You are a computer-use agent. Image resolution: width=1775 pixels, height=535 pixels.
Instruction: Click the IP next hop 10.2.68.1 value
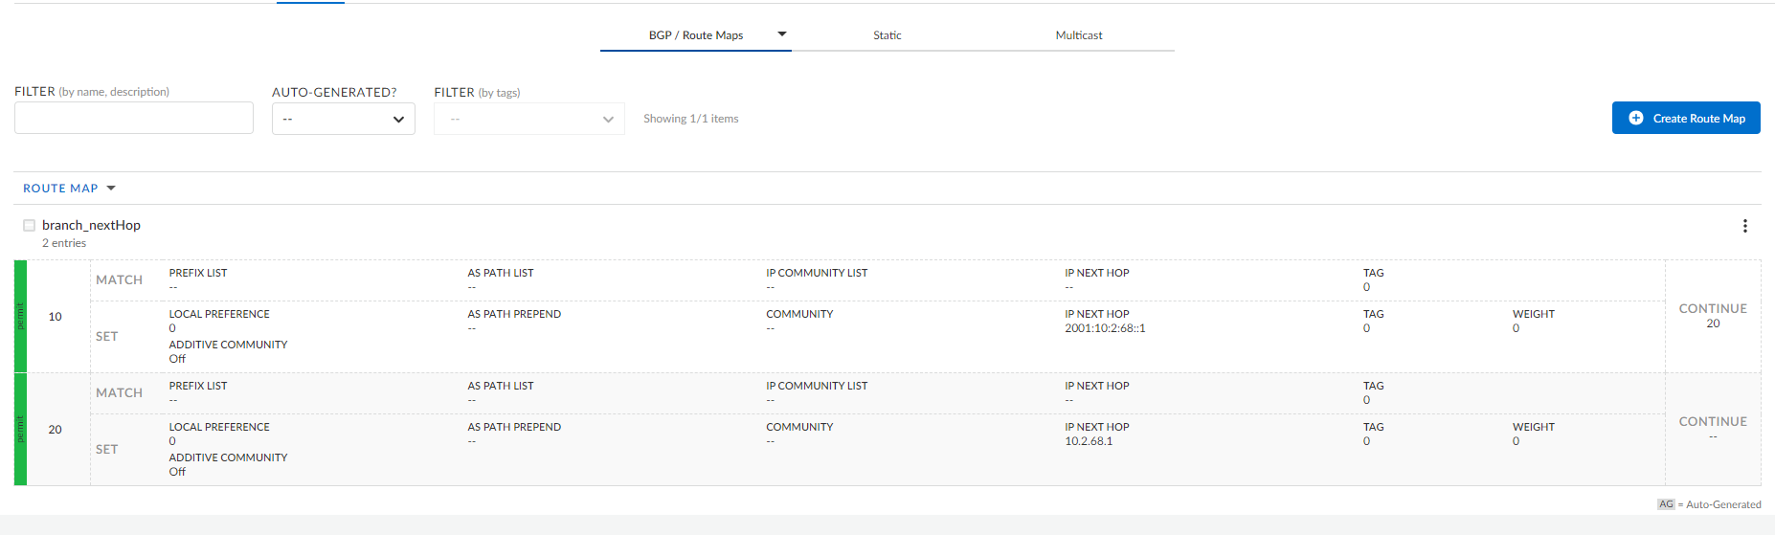[x=1089, y=441]
